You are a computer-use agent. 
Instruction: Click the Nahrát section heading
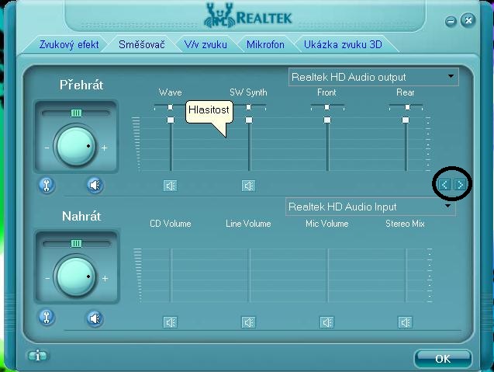tap(81, 216)
